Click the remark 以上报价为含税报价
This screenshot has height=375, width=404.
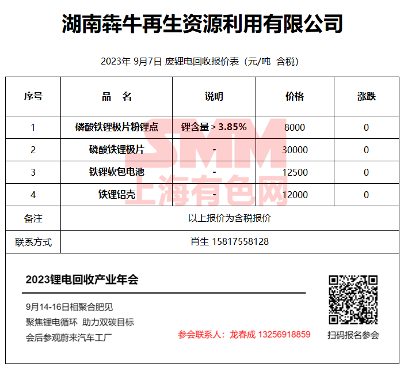(x=229, y=218)
